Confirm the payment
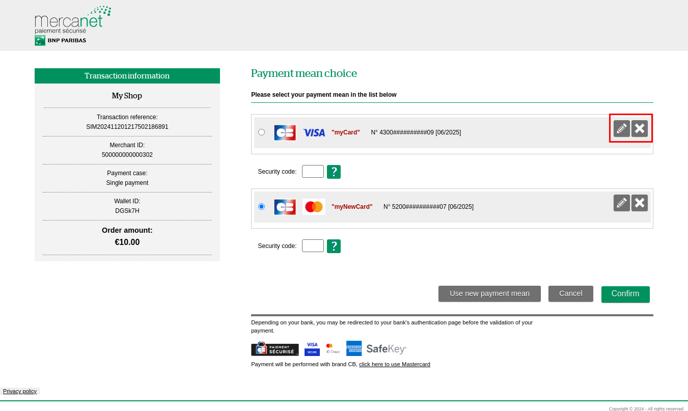688x411 pixels. pos(625,294)
